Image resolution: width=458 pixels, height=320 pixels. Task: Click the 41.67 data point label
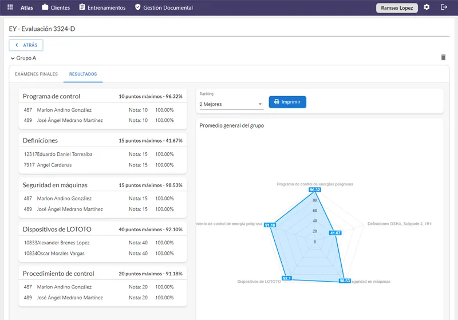[335, 233]
